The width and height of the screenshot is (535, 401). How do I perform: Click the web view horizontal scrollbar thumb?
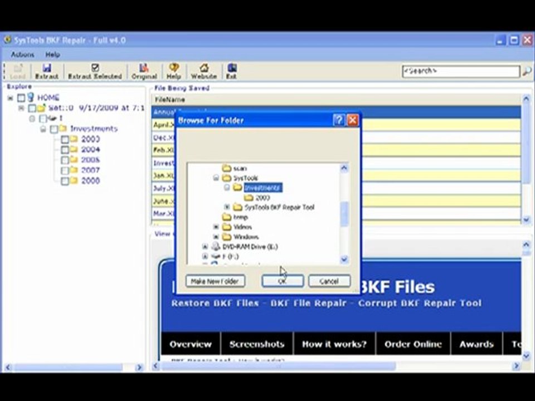[278, 366]
